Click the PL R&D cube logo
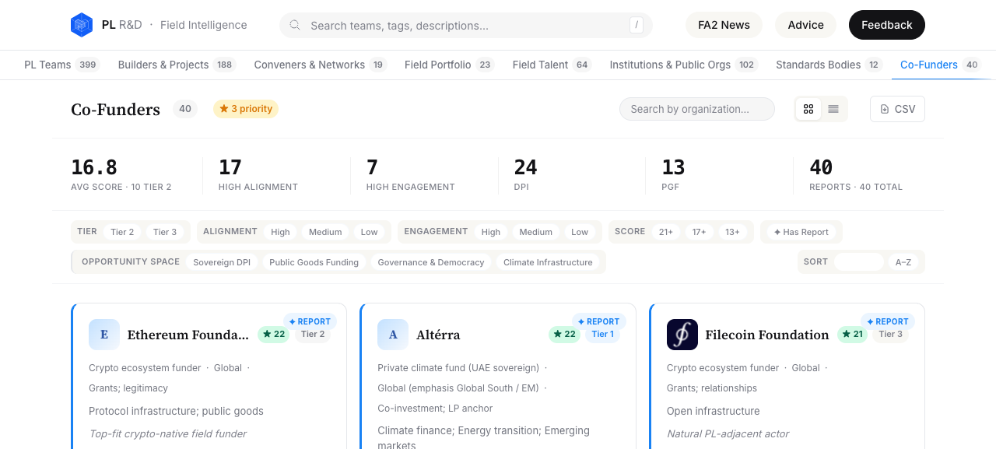996x449 pixels. (82, 25)
